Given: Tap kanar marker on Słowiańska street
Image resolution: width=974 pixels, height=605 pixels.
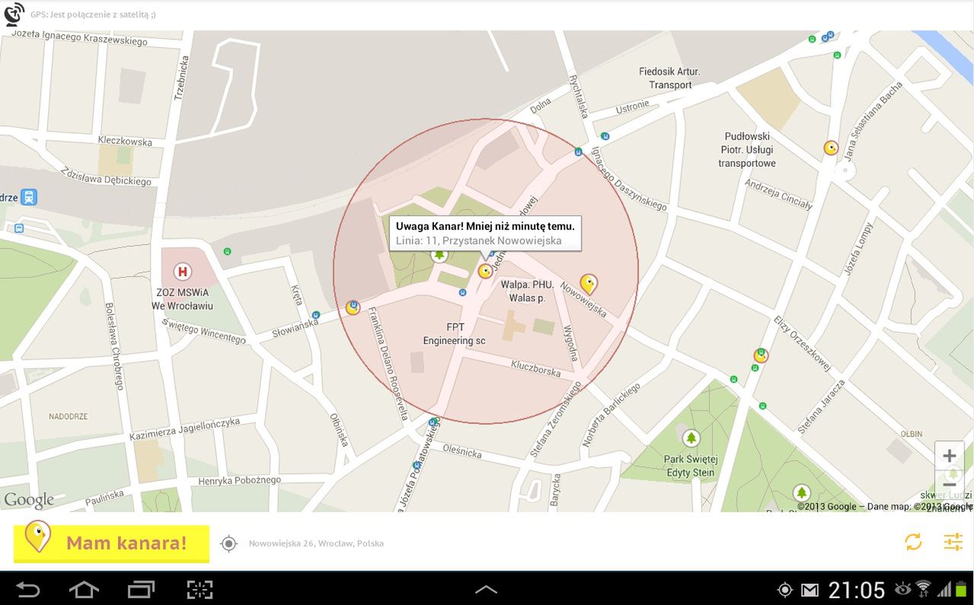Looking at the screenshot, I should click(353, 307).
